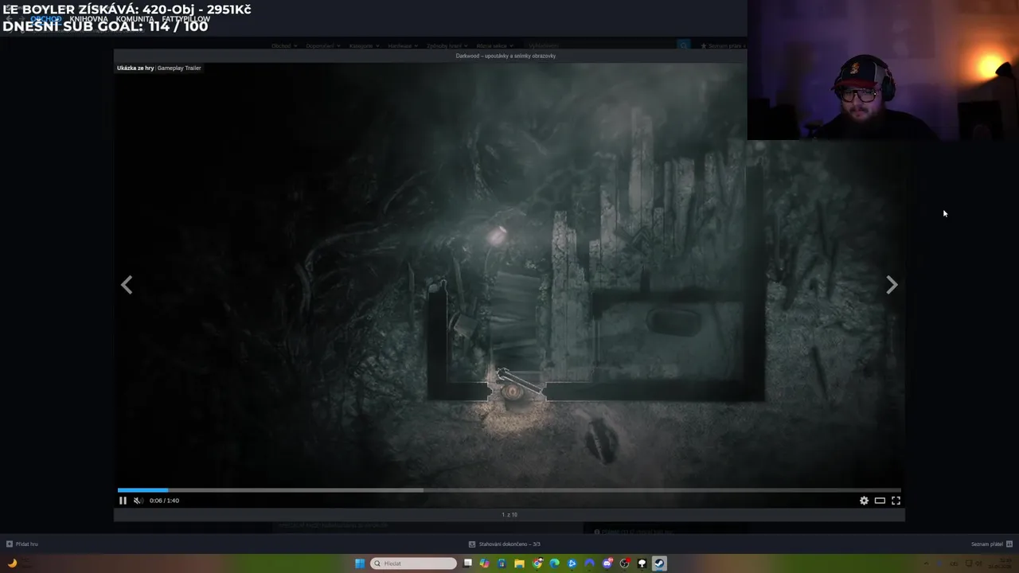The image size is (1019, 573).
Task: Open the KOMUNITA tab in Steam
Action: [135, 19]
